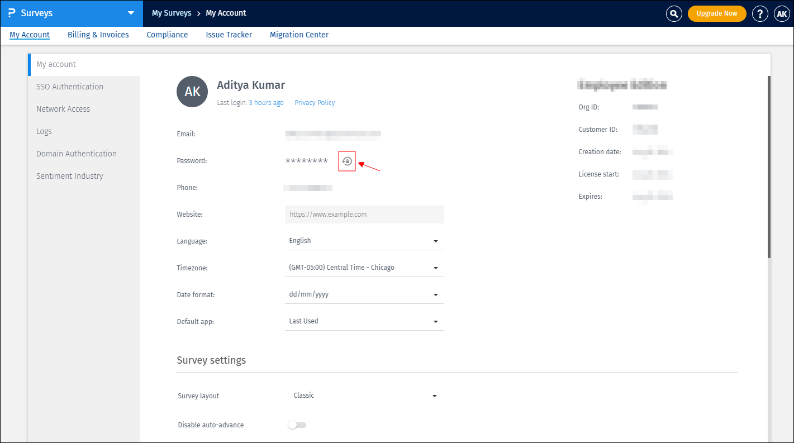
Task: Open the Timezone selector showing Central Time
Action: point(364,267)
